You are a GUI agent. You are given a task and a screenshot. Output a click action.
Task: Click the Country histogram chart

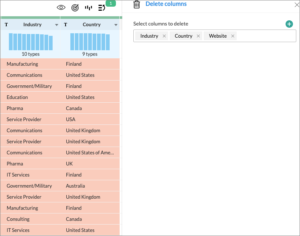tap(90, 42)
